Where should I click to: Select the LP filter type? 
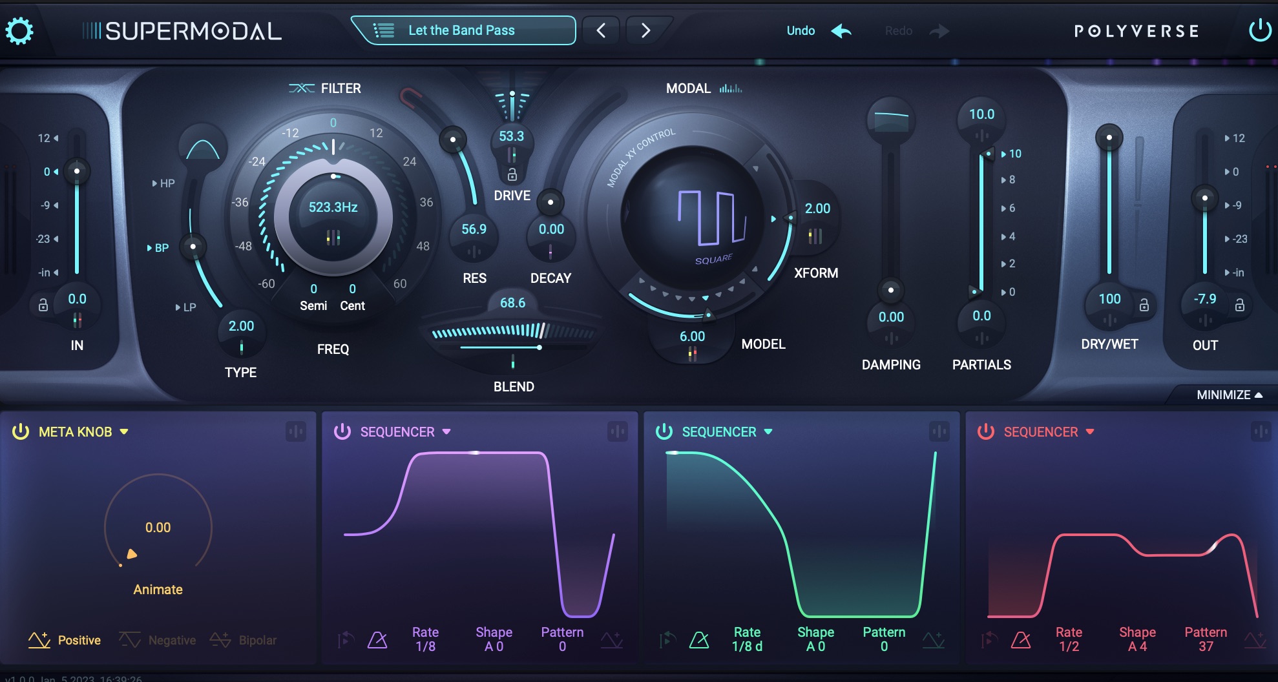point(186,307)
